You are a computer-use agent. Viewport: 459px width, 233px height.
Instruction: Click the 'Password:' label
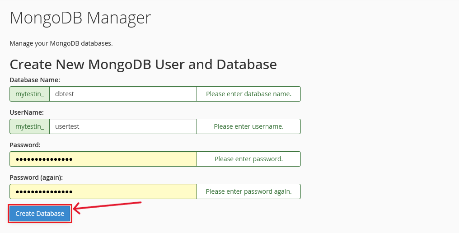(x=25, y=145)
